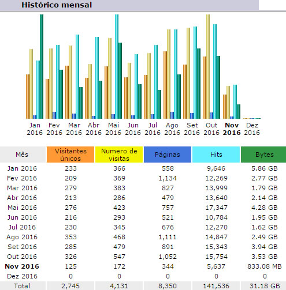Click Jul 2016 pages value '676'
This screenshot has width=286, height=290.
[x=168, y=227]
